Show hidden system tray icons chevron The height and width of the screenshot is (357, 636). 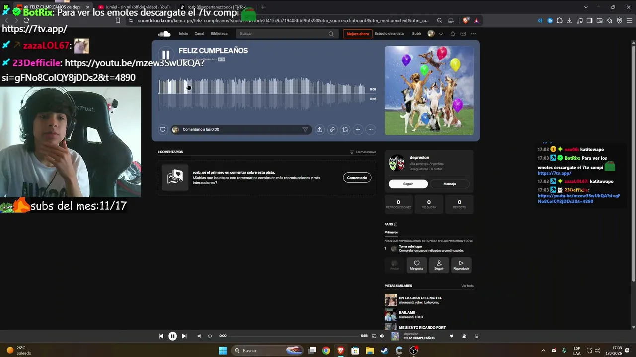(x=543, y=351)
